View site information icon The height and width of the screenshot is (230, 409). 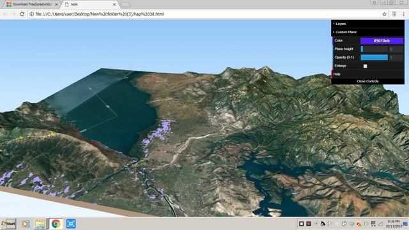31,14
